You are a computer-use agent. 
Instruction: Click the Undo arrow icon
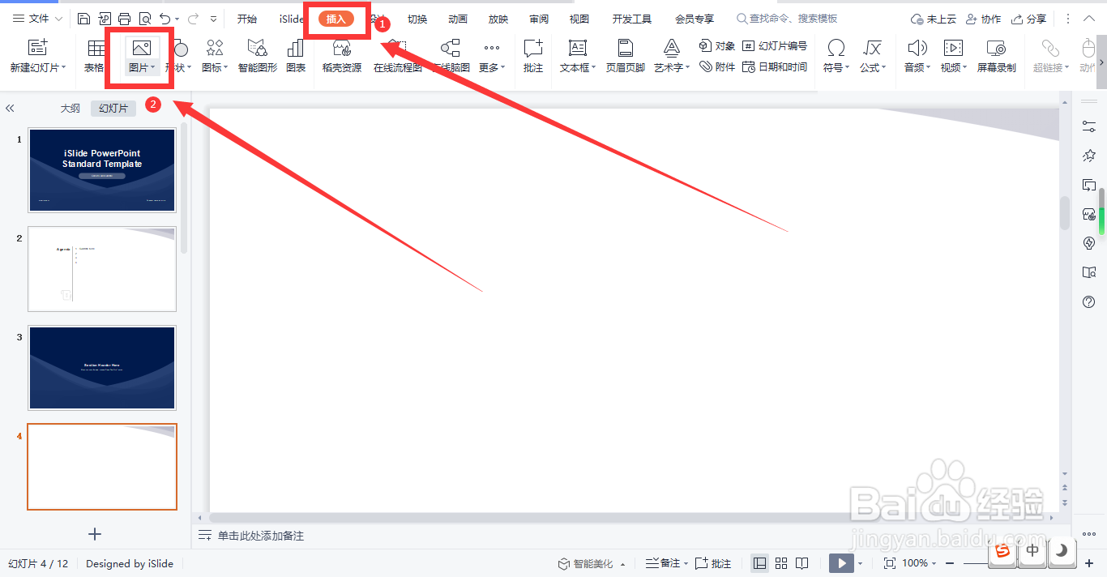(165, 19)
